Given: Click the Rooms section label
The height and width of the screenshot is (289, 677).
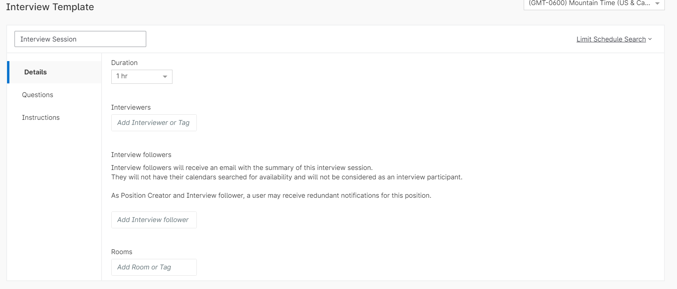Looking at the screenshot, I should point(122,252).
